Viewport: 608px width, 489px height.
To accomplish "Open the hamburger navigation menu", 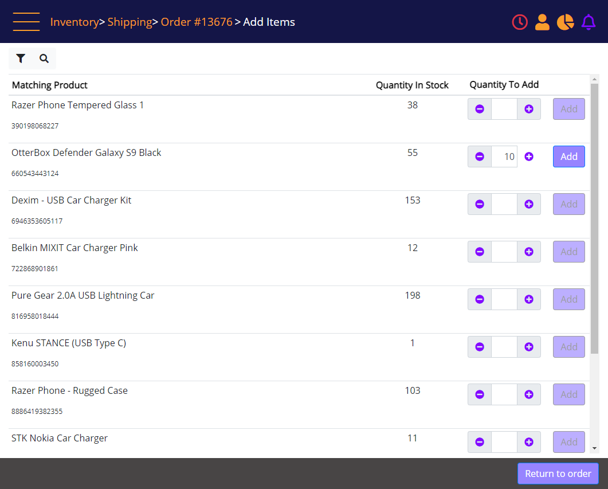I will coord(26,22).
